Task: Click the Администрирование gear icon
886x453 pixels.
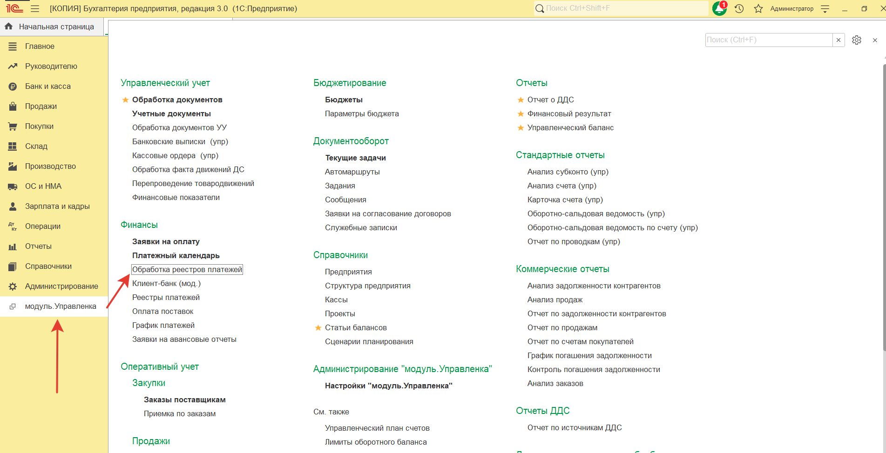Action: point(13,286)
